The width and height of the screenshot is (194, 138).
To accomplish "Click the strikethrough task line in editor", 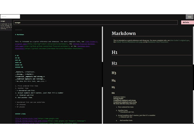I will click(31, 81).
